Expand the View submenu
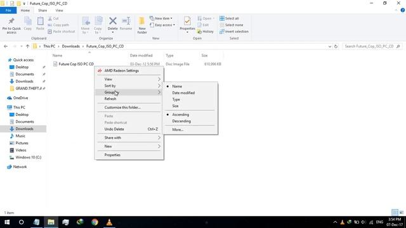The height and width of the screenshot is (228, 406). click(x=129, y=79)
